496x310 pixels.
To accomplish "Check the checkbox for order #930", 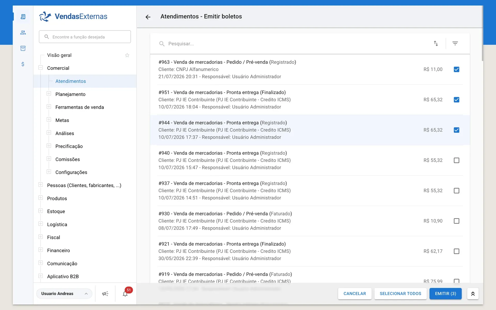I will tap(456, 221).
